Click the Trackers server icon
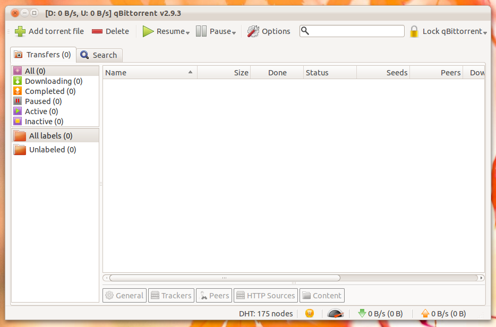This screenshot has height=327, width=496. click(155, 295)
